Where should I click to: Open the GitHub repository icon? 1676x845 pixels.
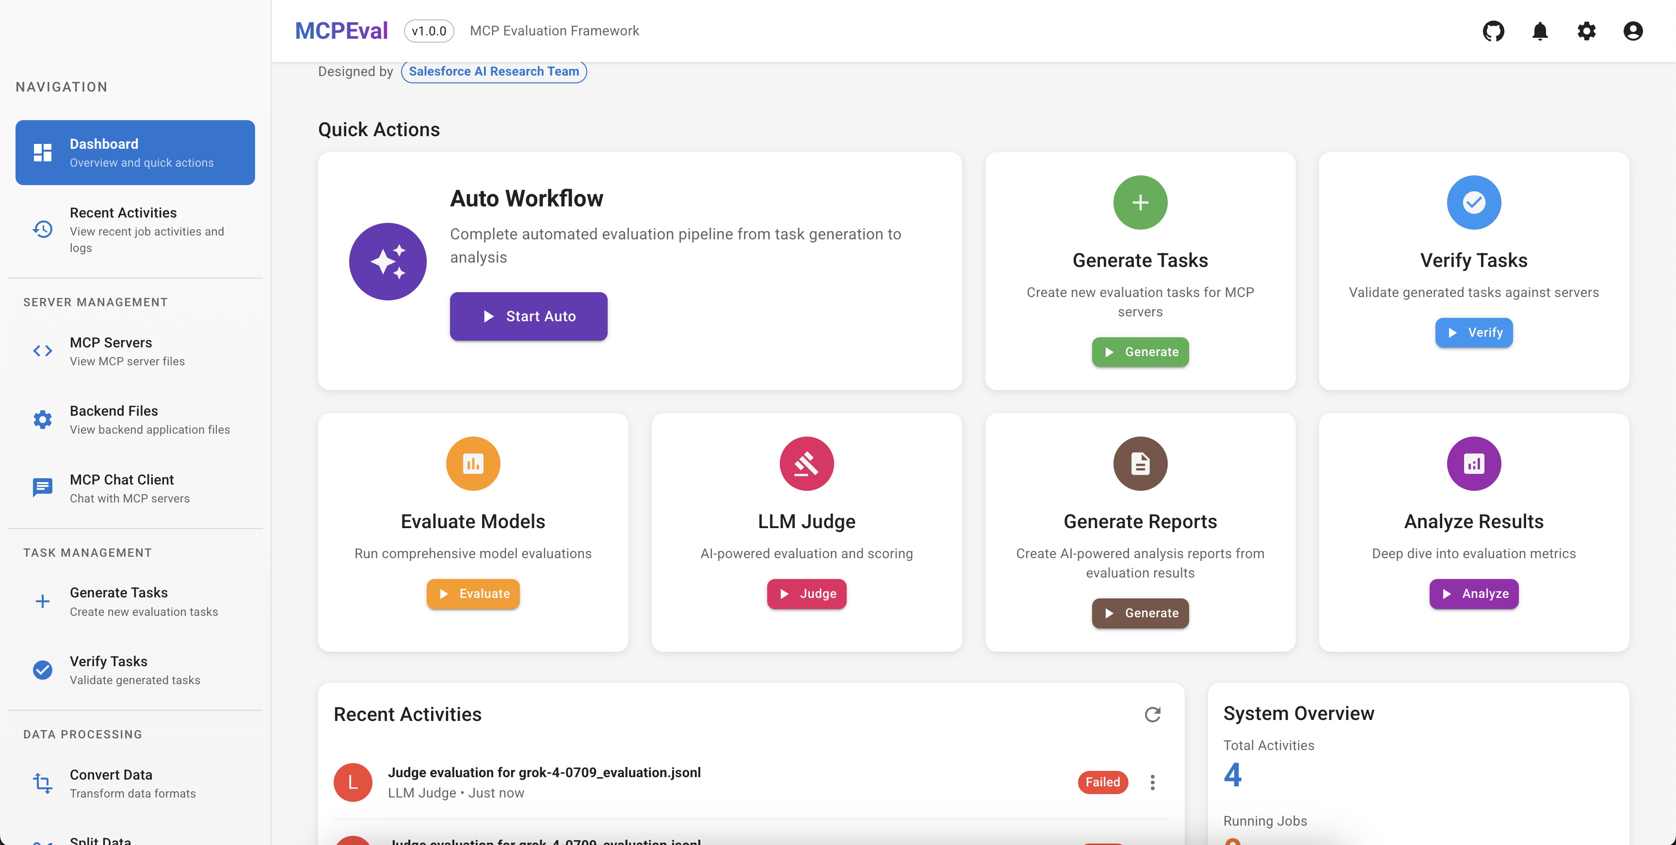[x=1493, y=31]
